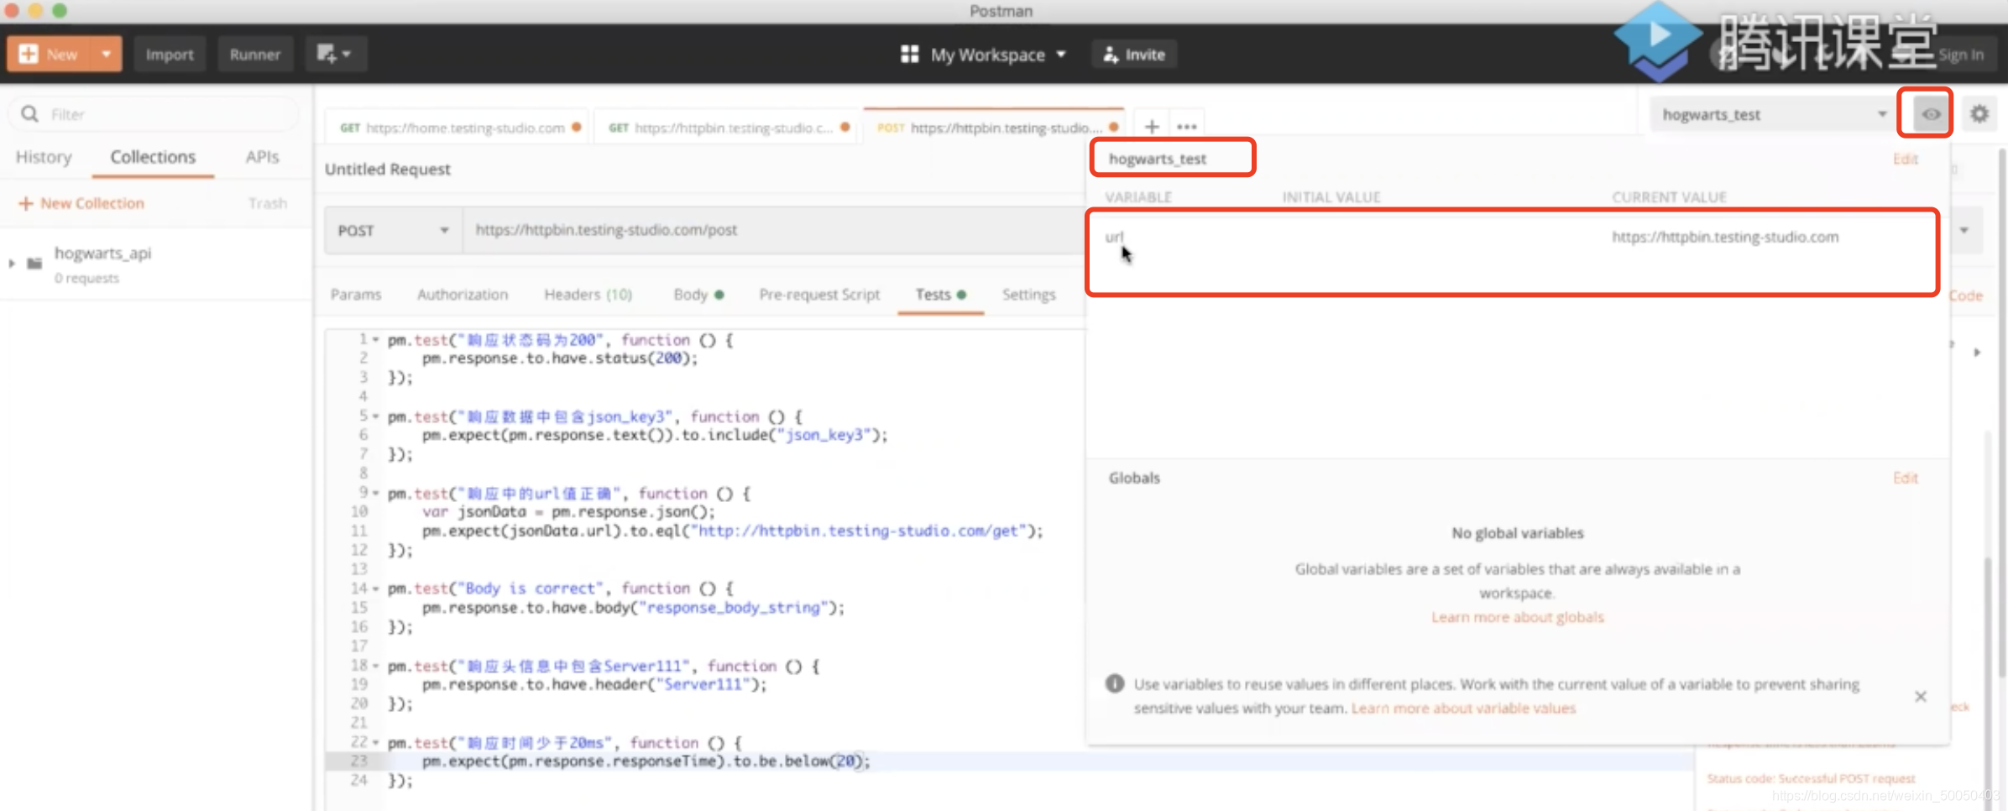This screenshot has width=2008, height=811.
Task: Open the tab options ellipsis menu
Action: [1187, 127]
